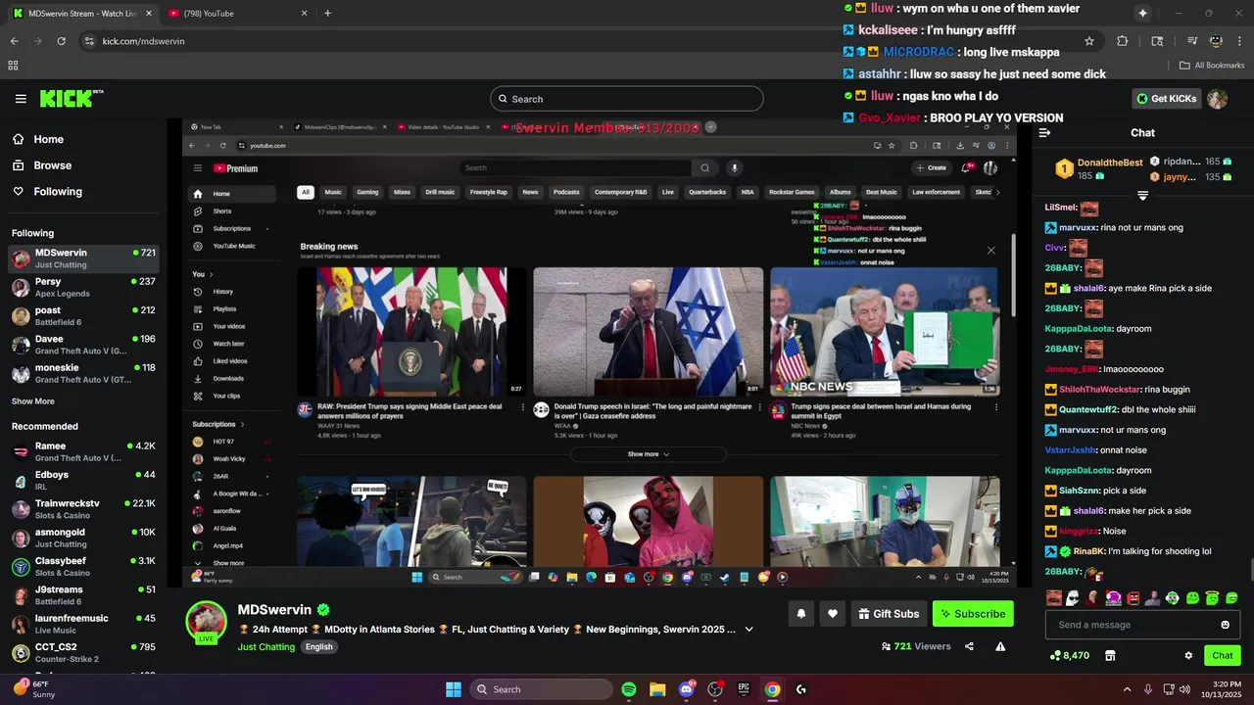Image resolution: width=1254 pixels, height=705 pixels.
Task: Share the stream with share icon
Action: pos(969,646)
